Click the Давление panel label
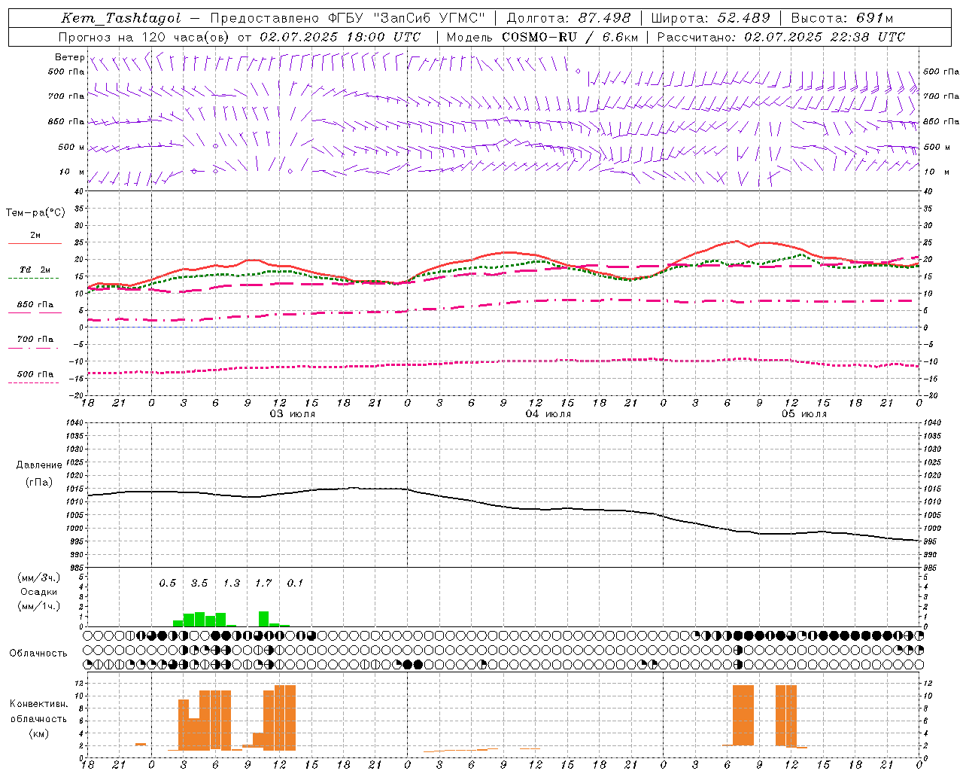This screenshot has width=963, height=771. click(39, 465)
